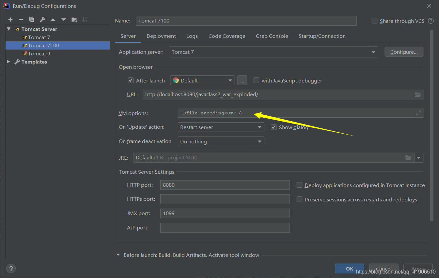Image resolution: width=439 pixels, height=278 pixels.
Task: Open the Logs tab
Action: click(x=192, y=36)
